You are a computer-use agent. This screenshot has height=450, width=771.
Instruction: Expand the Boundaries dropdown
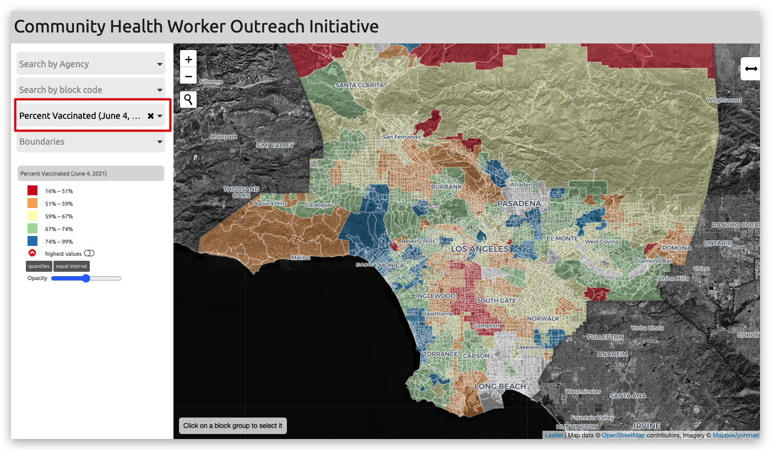coord(91,141)
